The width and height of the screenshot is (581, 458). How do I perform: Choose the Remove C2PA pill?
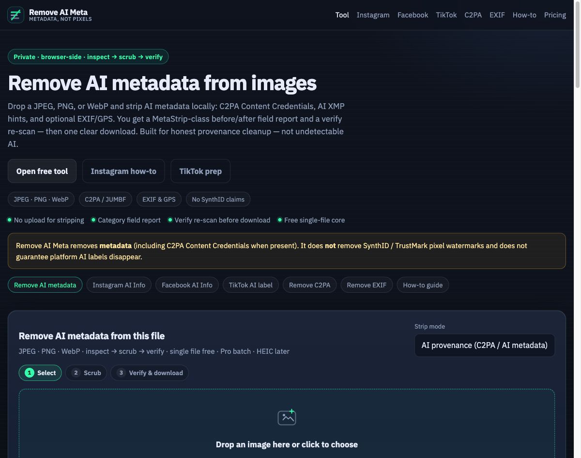(310, 285)
